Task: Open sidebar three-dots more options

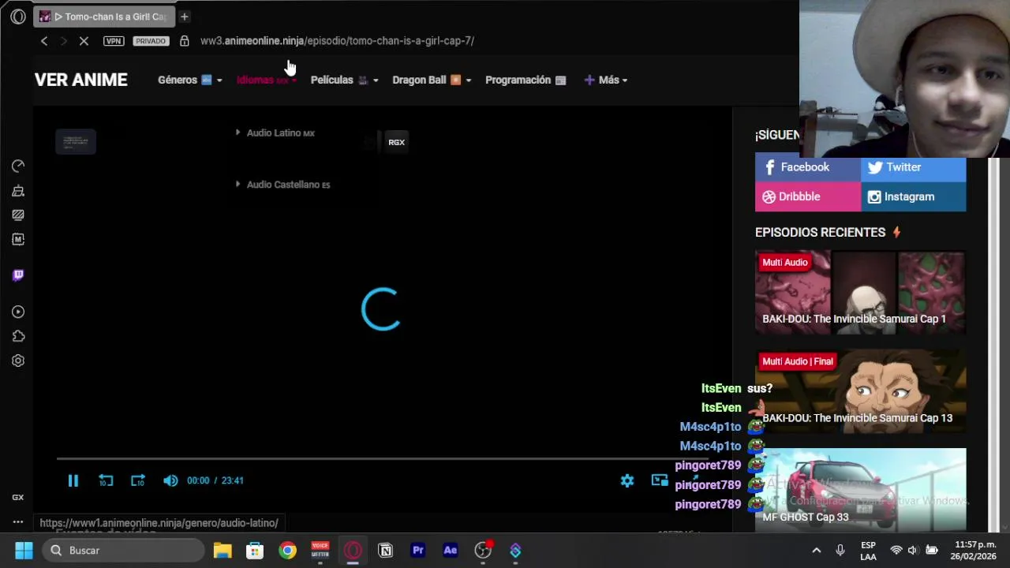Action: click(x=17, y=521)
